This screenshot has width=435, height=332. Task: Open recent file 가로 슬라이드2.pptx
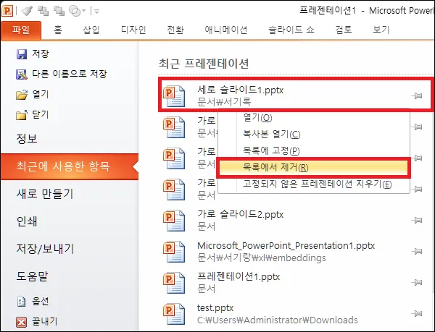point(294,221)
